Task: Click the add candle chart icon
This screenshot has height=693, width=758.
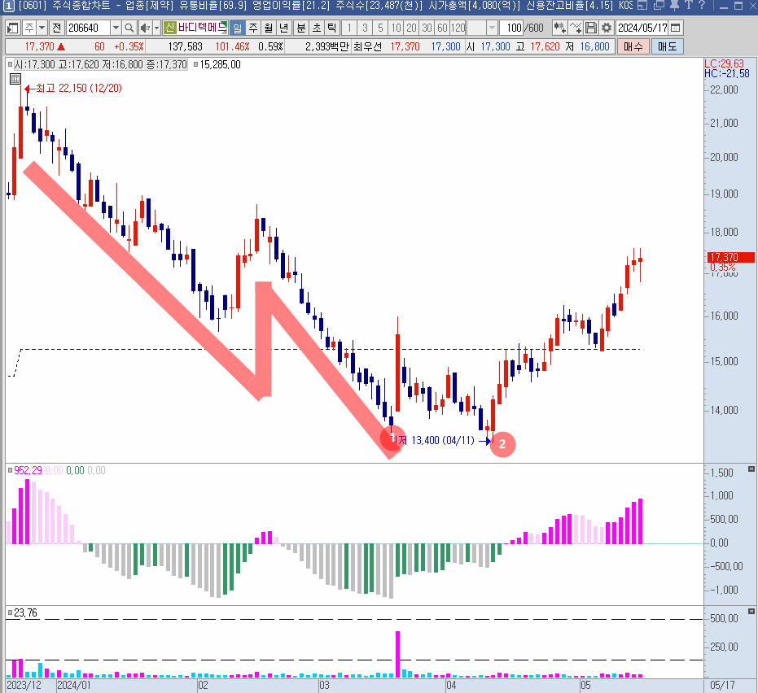Action: pyautogui.click(x=560, y=28)
